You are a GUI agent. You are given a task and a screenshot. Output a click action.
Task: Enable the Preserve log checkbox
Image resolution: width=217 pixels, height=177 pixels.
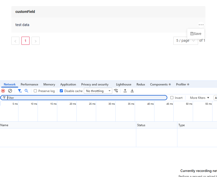coord(36,91)
